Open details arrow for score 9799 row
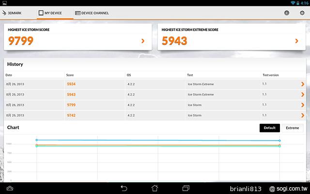310x194 pixels. click(302, 105)
